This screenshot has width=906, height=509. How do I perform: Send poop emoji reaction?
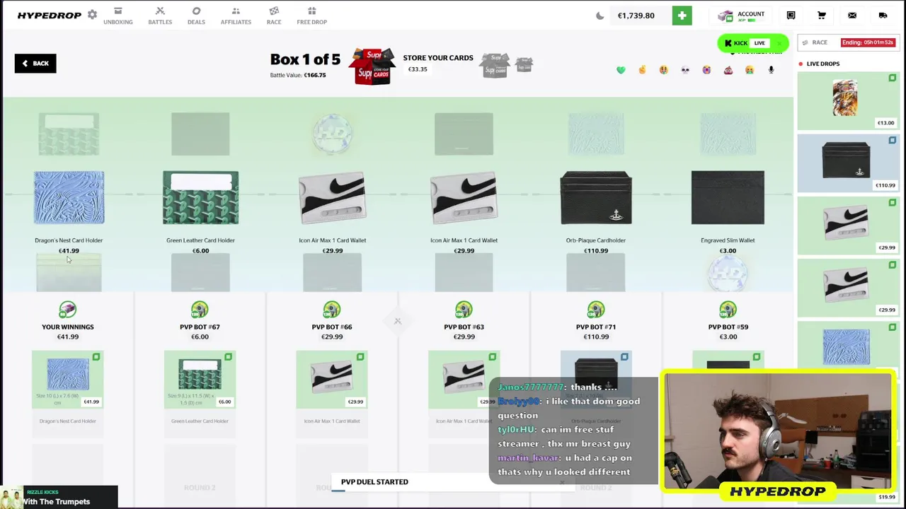coord(728,70)
